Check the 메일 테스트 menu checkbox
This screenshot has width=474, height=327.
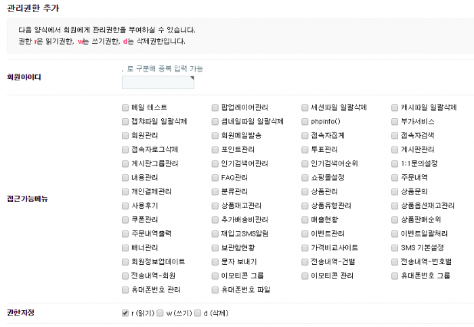coord(125,107)
